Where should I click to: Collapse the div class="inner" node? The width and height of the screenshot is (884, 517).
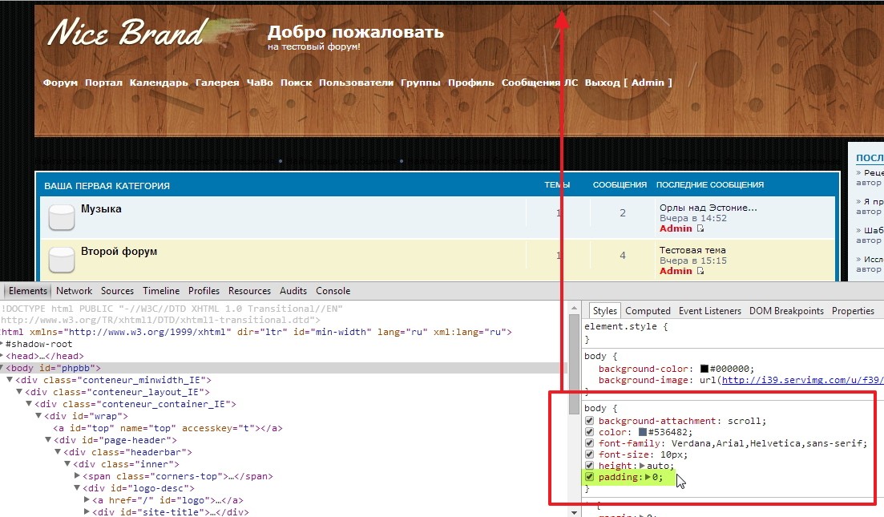67,464
